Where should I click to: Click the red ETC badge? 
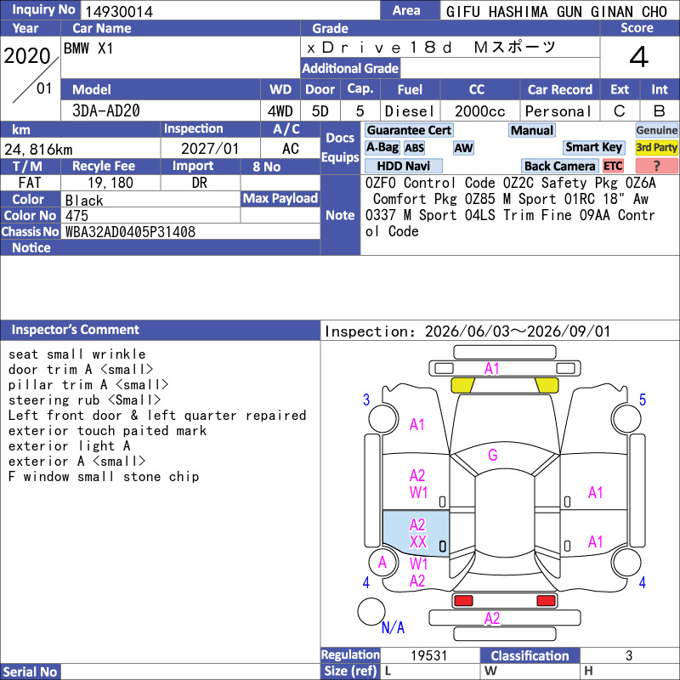pos(613,166)
